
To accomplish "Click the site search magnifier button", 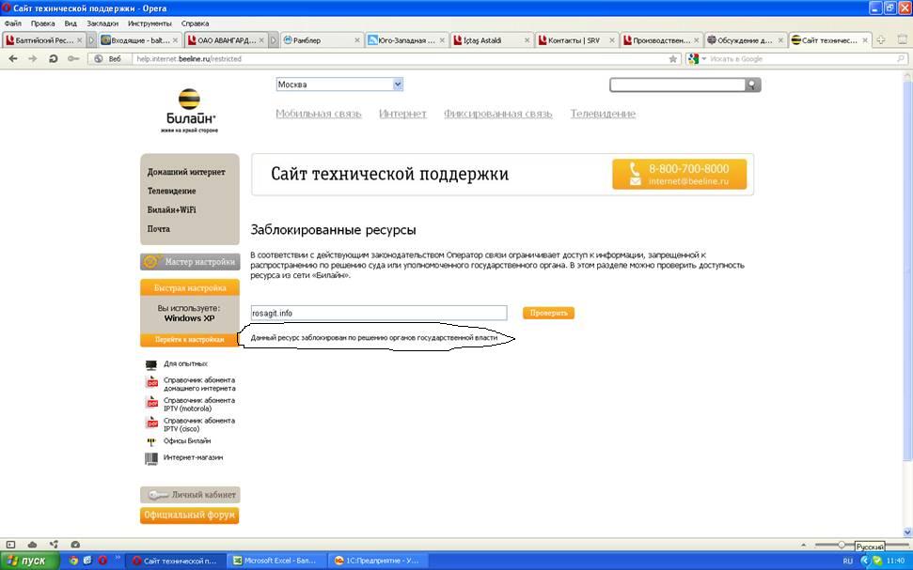I will [x=753, y=85].
